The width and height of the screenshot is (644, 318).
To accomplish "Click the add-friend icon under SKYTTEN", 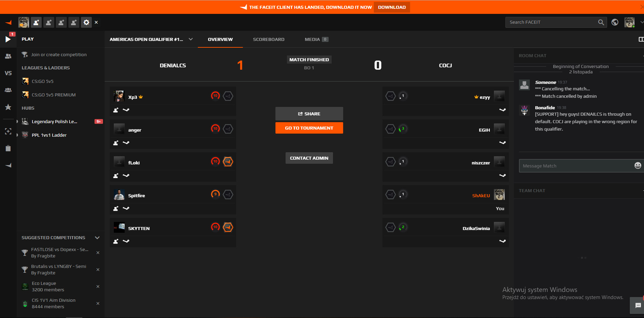I will click(x=116, y=241).
